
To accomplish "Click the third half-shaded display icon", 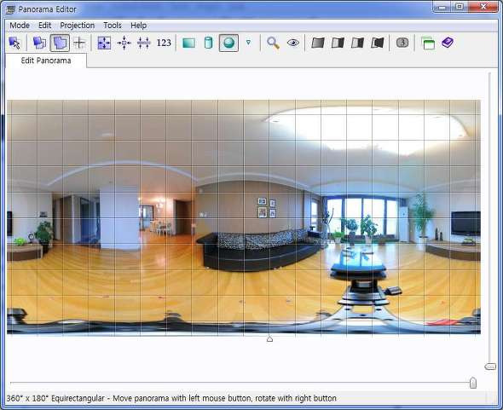I will [358, 43].
